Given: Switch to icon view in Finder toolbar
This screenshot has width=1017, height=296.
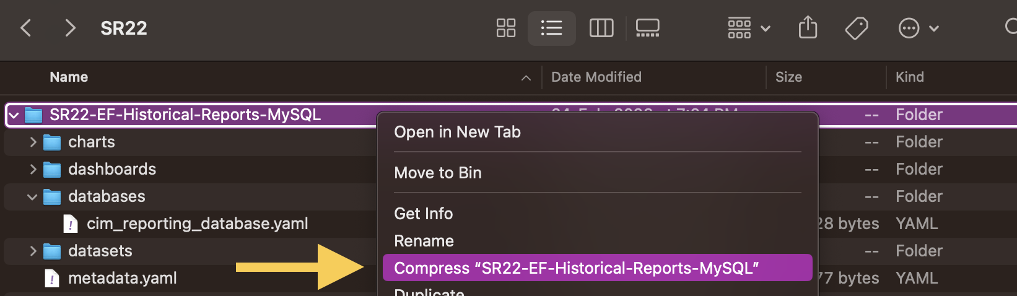Looking at the screenshot, I should [x=506, y=28].
